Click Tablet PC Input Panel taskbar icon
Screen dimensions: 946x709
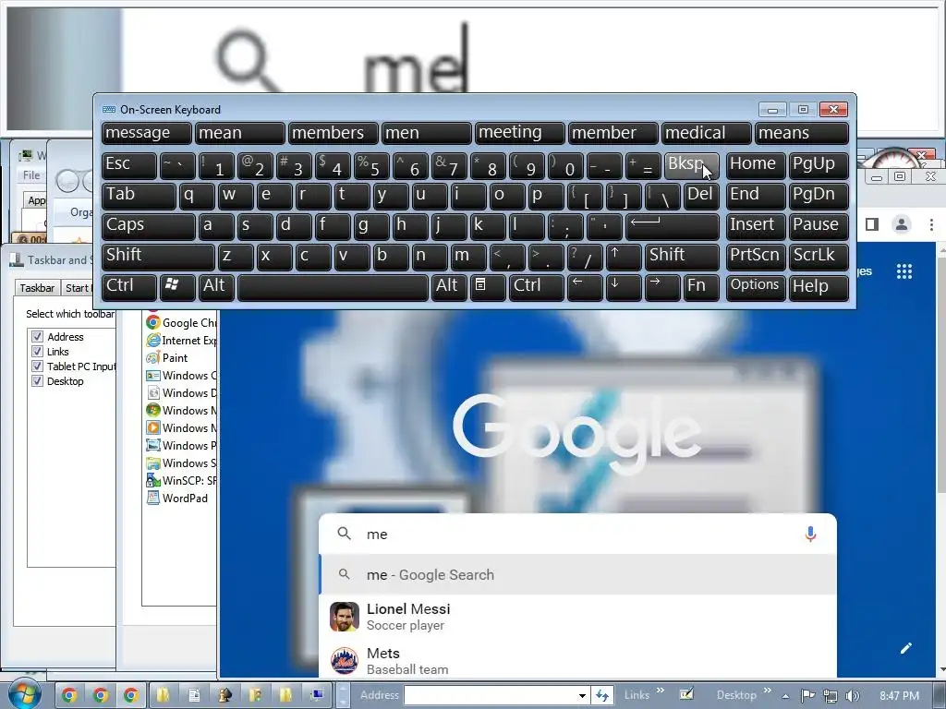tap(686, 694)
